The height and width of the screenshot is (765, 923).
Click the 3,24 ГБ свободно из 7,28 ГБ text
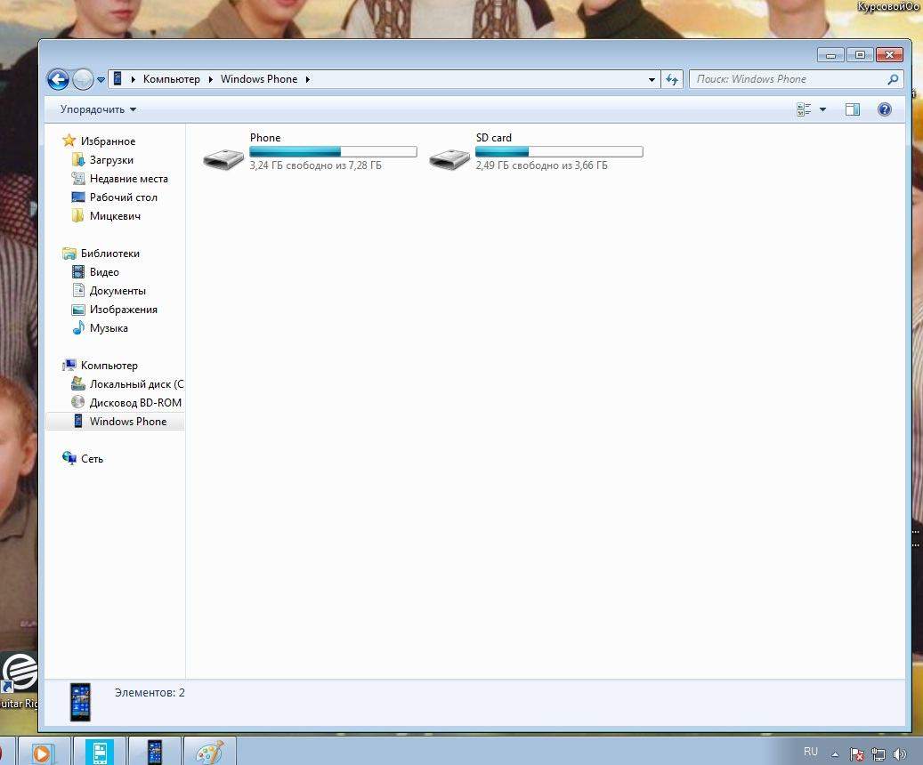tap(315, 165)
